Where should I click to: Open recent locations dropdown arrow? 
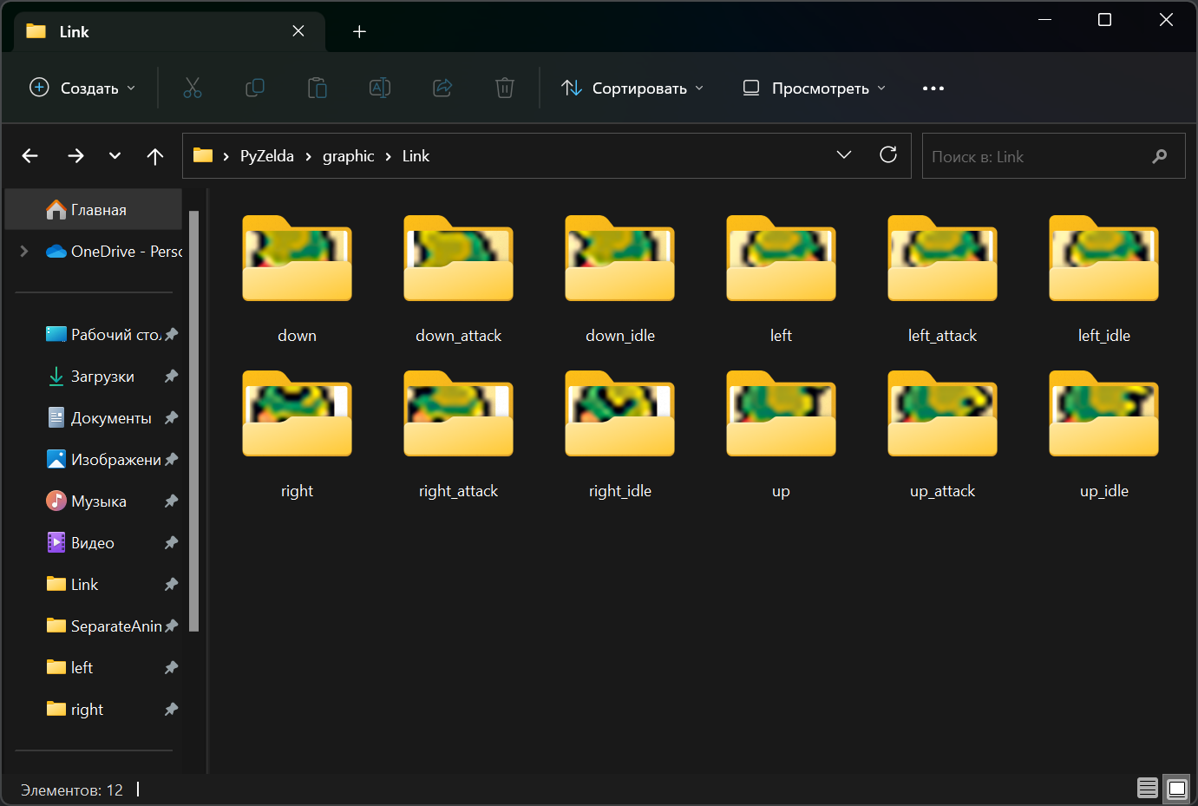115,156
